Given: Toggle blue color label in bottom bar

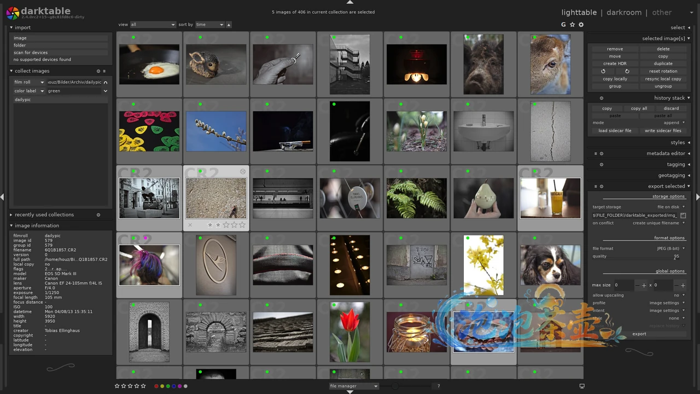Looking at the screenshot, I should coord(174,386).
